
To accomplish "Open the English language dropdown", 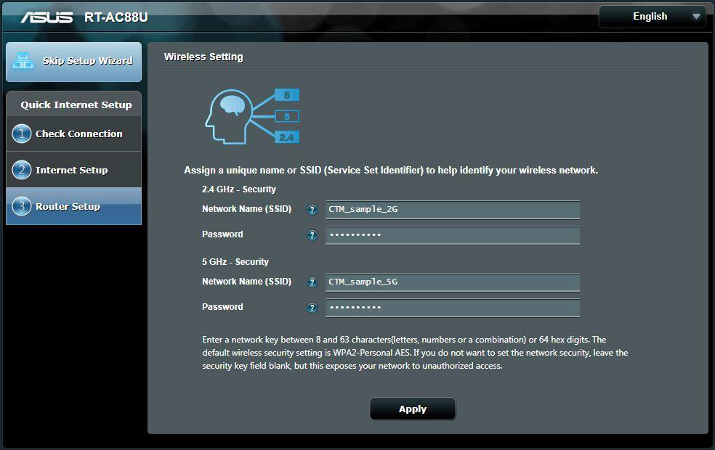I will 652,17.
